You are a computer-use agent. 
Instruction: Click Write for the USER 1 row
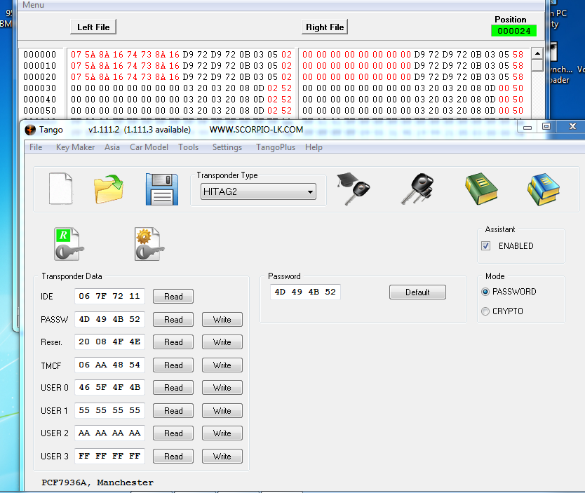(222, 410)
